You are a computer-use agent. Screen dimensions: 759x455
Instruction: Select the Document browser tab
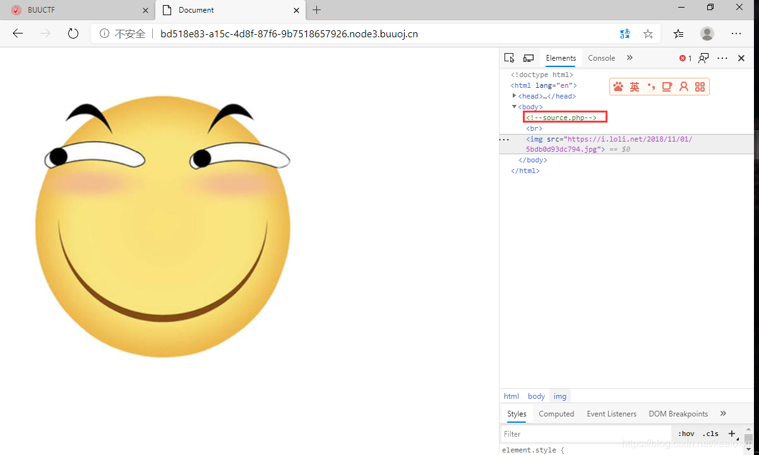[x=230, y=10]
